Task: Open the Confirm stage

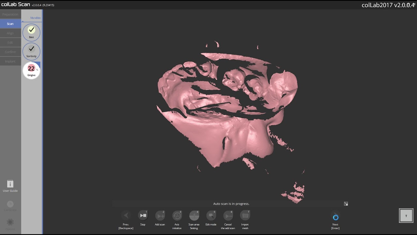Action: click(10, 52)
